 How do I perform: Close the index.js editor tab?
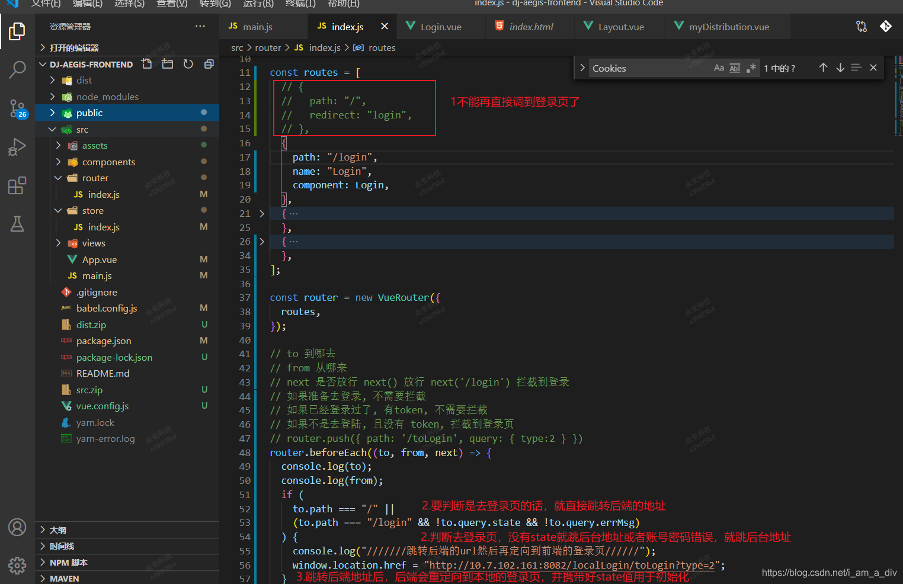coord(385,27)
